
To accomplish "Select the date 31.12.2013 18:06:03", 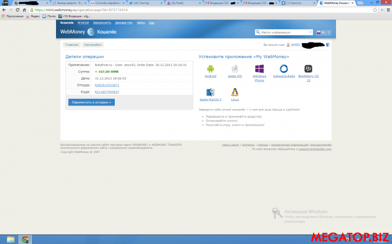I will click(x=110, y=79).
